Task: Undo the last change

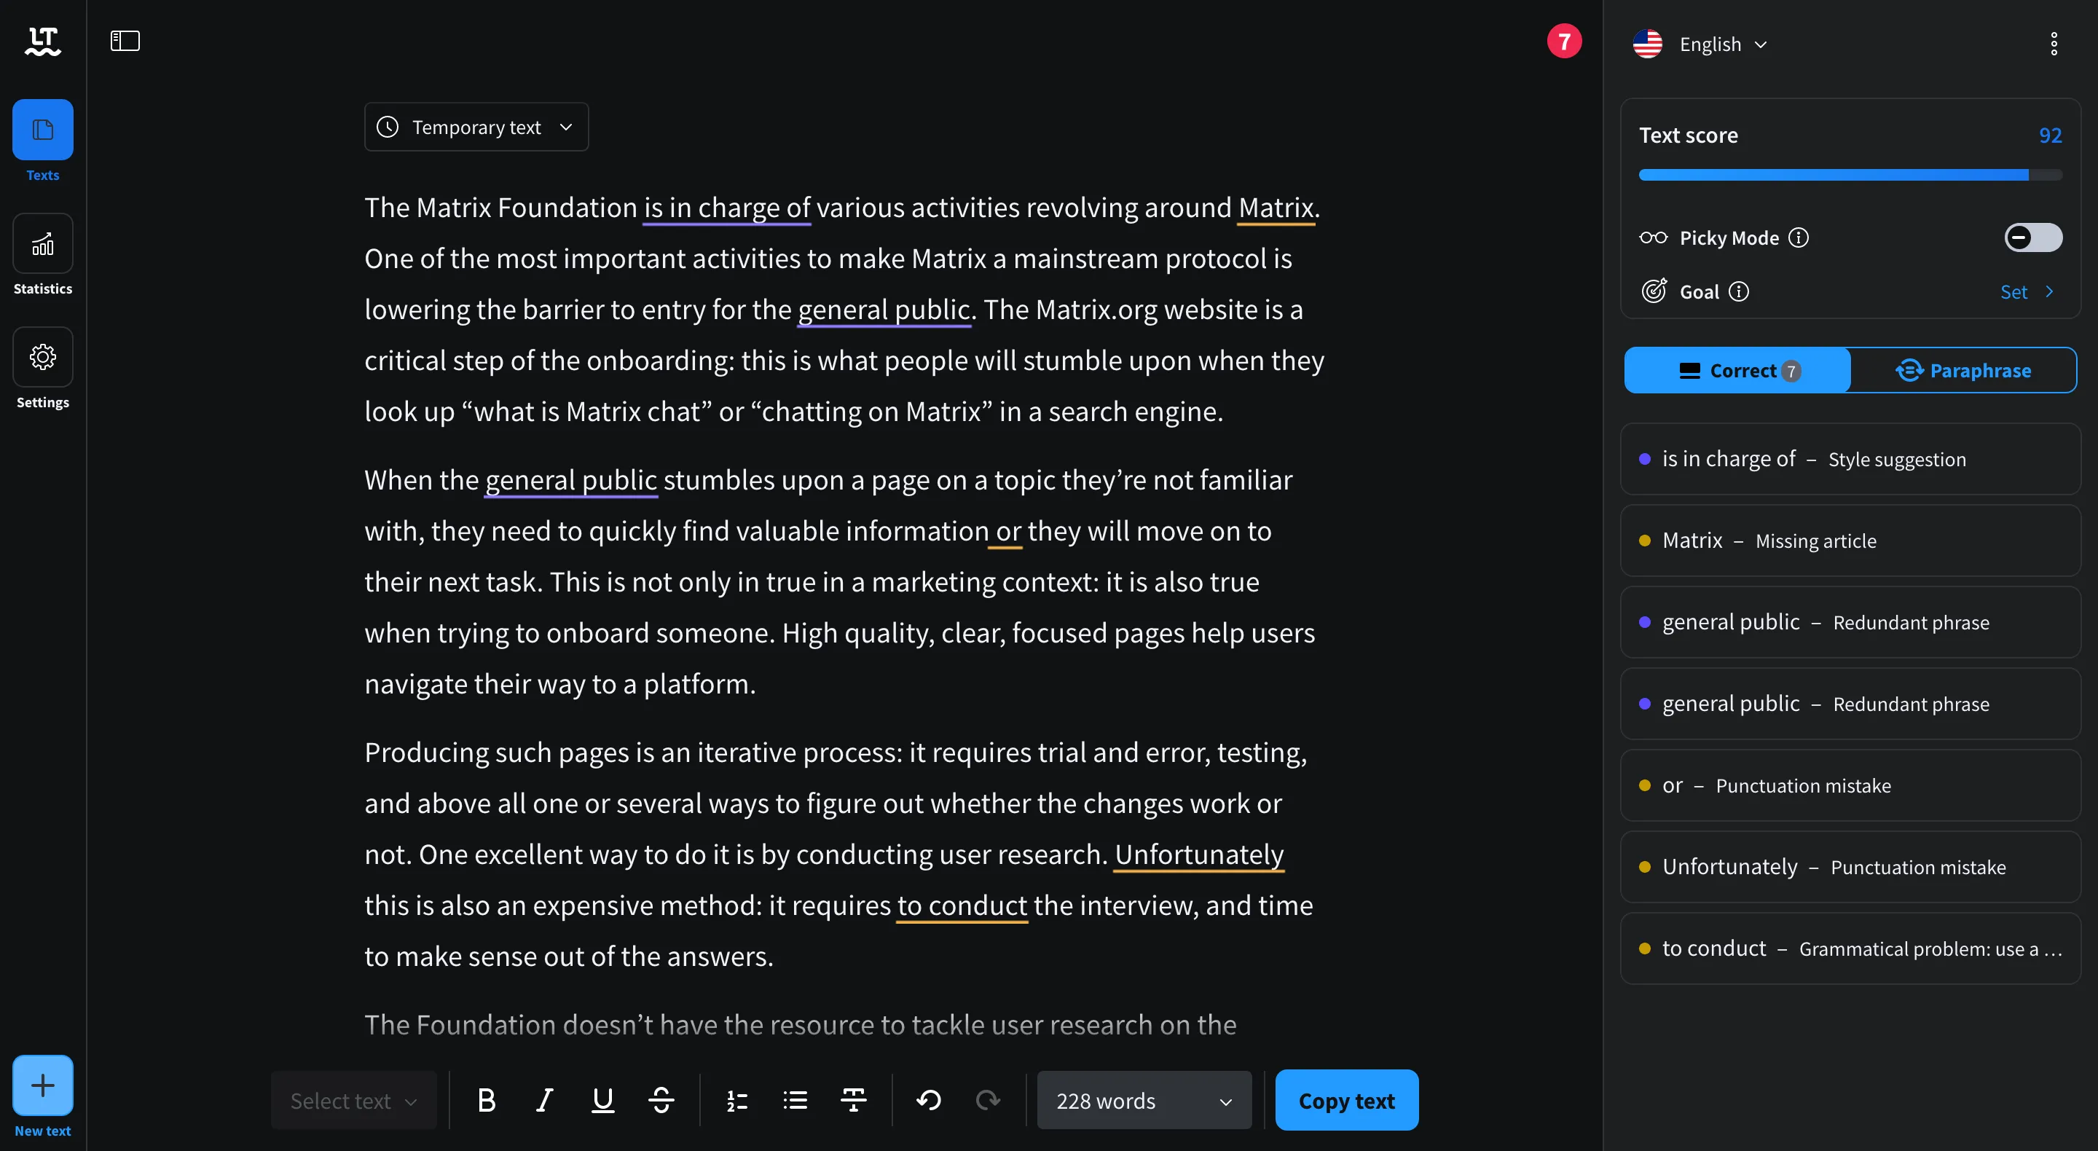Action: click(x=929, y=1101)
